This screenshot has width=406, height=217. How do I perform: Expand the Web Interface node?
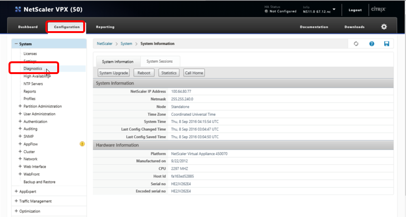click(20, 167)
